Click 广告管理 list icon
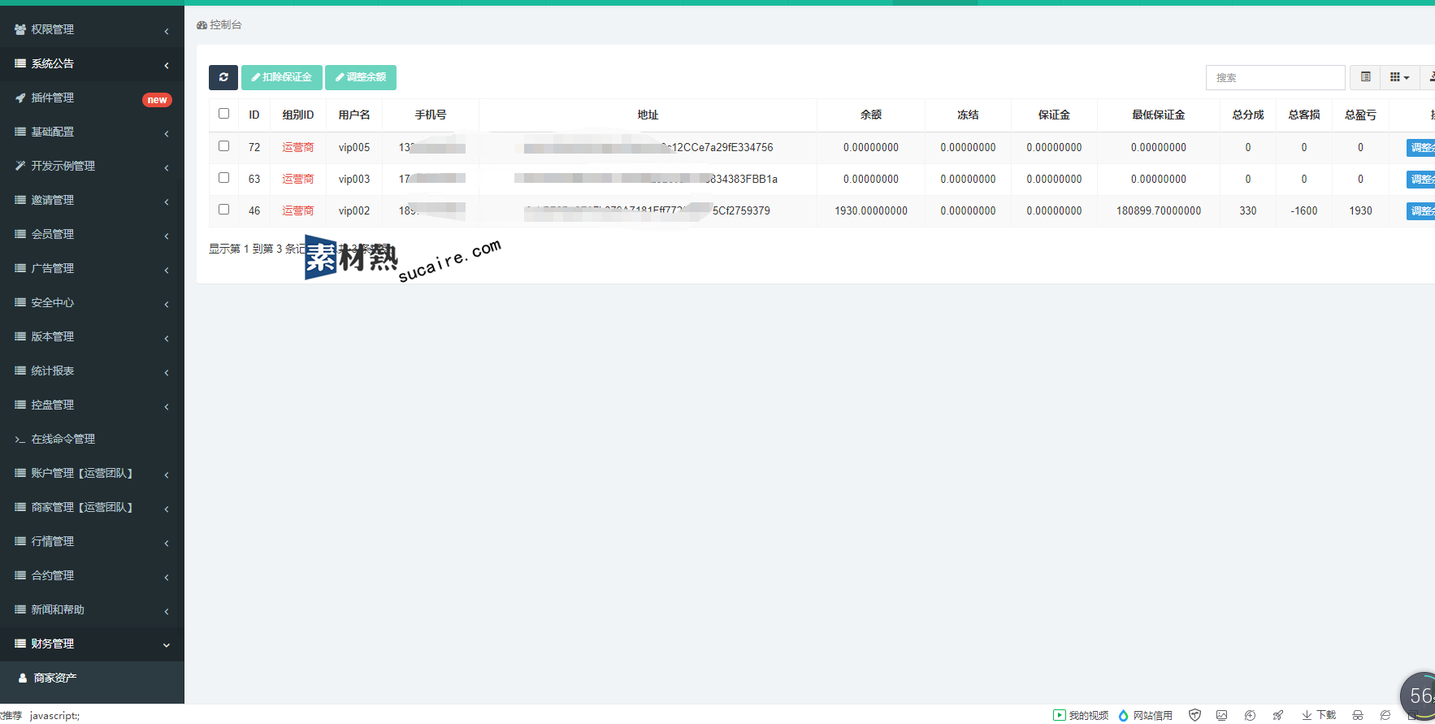1435x724 pixels. point(20,268)
